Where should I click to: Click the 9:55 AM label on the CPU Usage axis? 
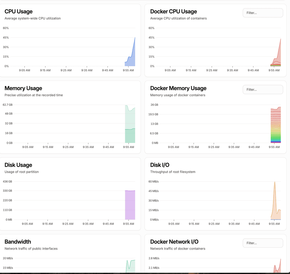pos(128,70)
